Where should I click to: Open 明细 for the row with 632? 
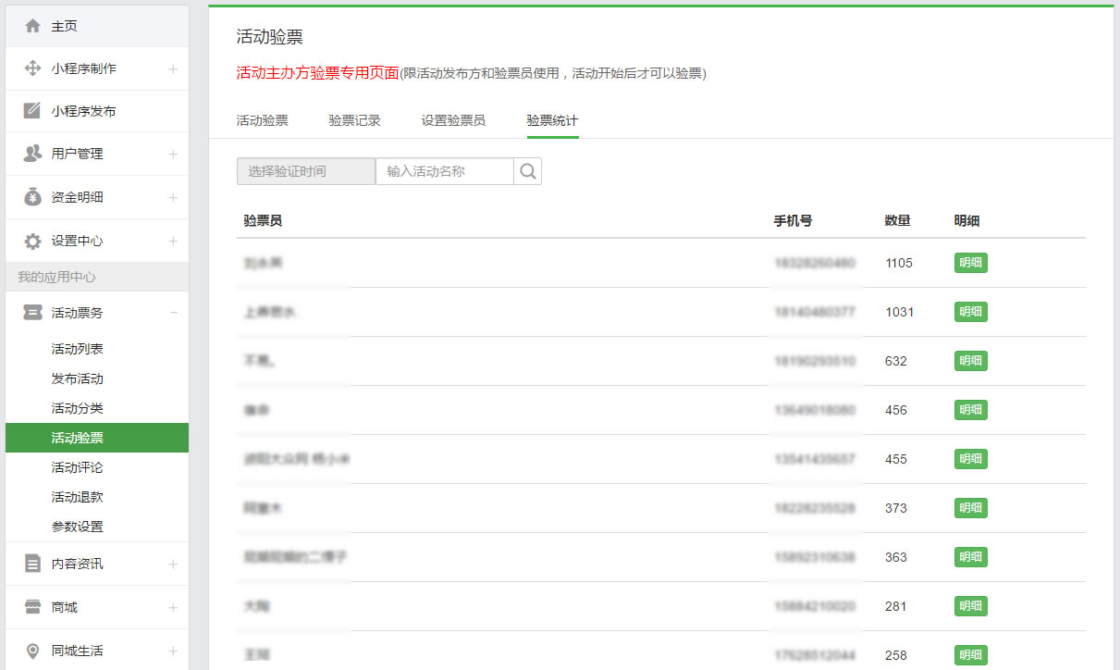coord(970,361)
